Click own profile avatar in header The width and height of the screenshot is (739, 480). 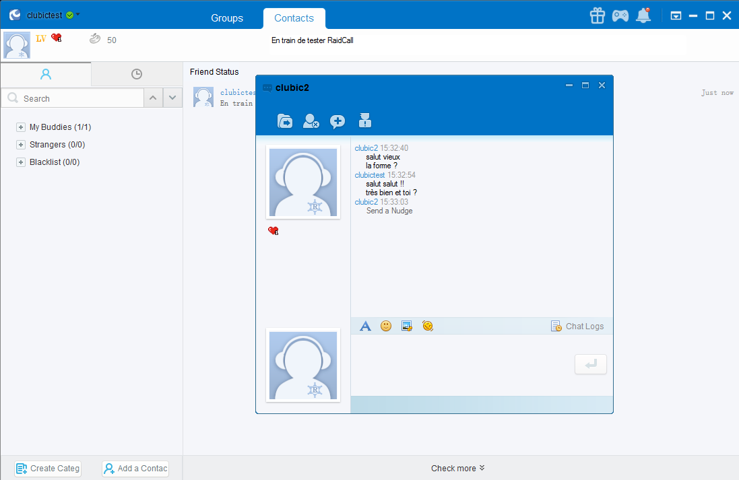pos(17,45)
